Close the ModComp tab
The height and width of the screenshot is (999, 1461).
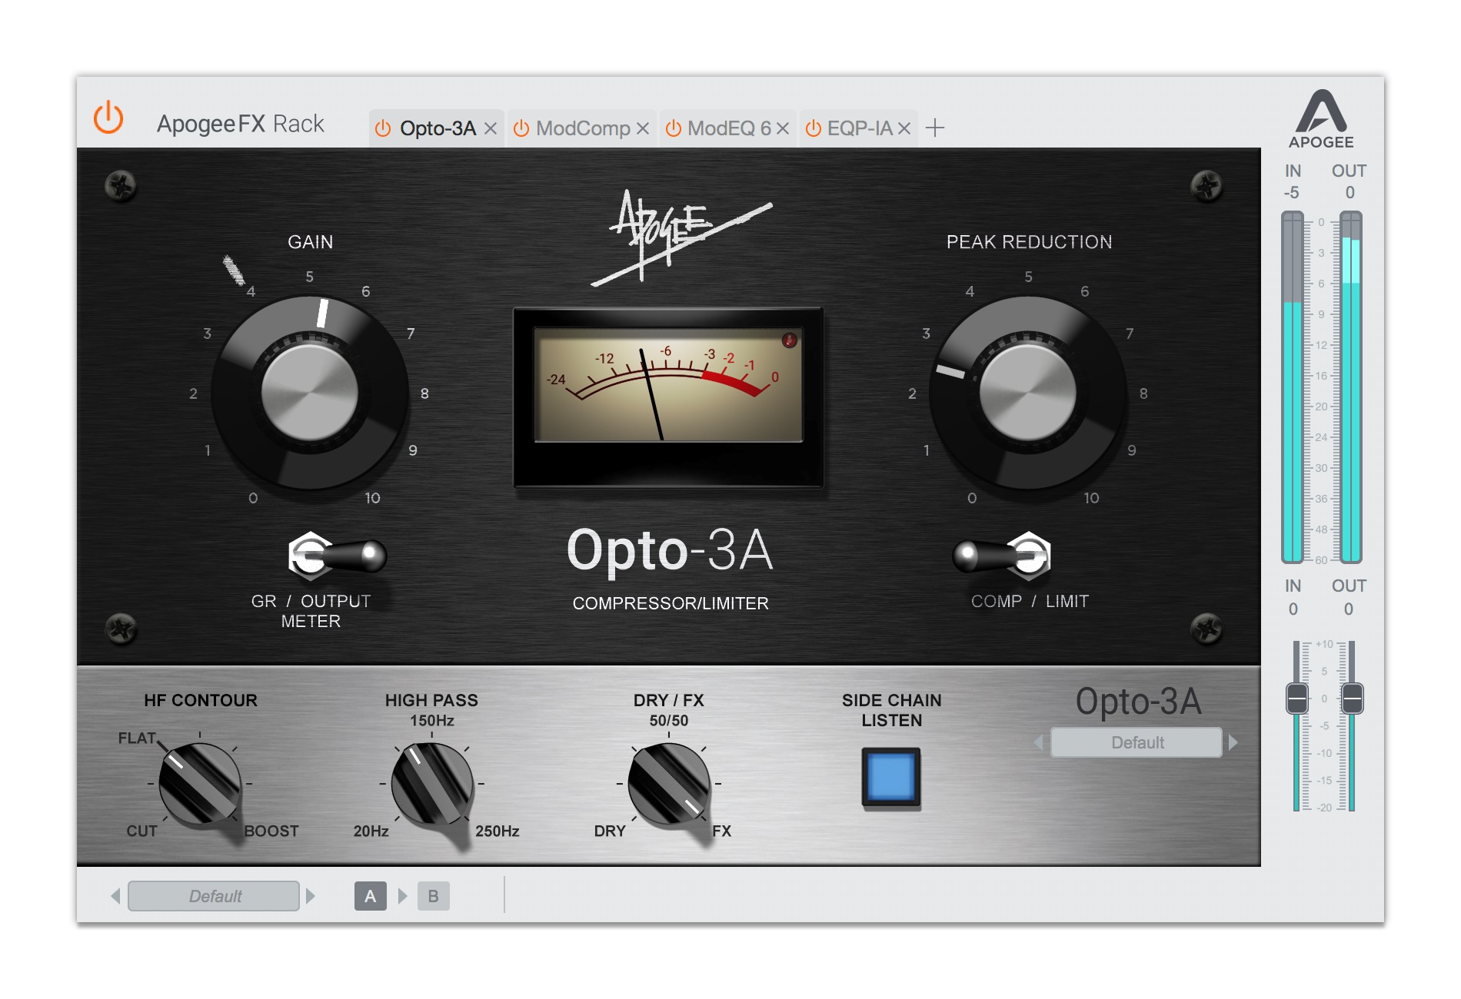pyautogui.click(x=644, y=128)
